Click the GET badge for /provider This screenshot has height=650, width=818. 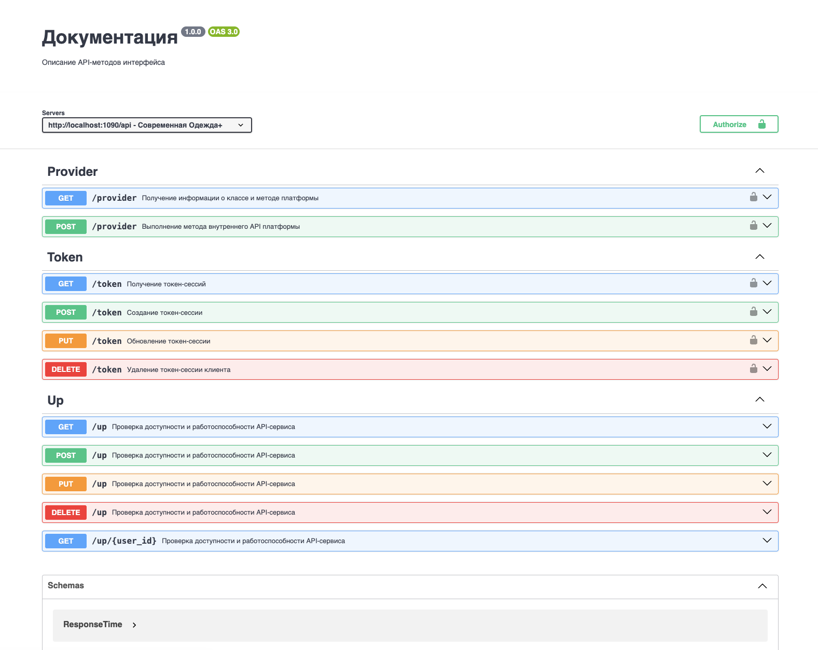66,198
